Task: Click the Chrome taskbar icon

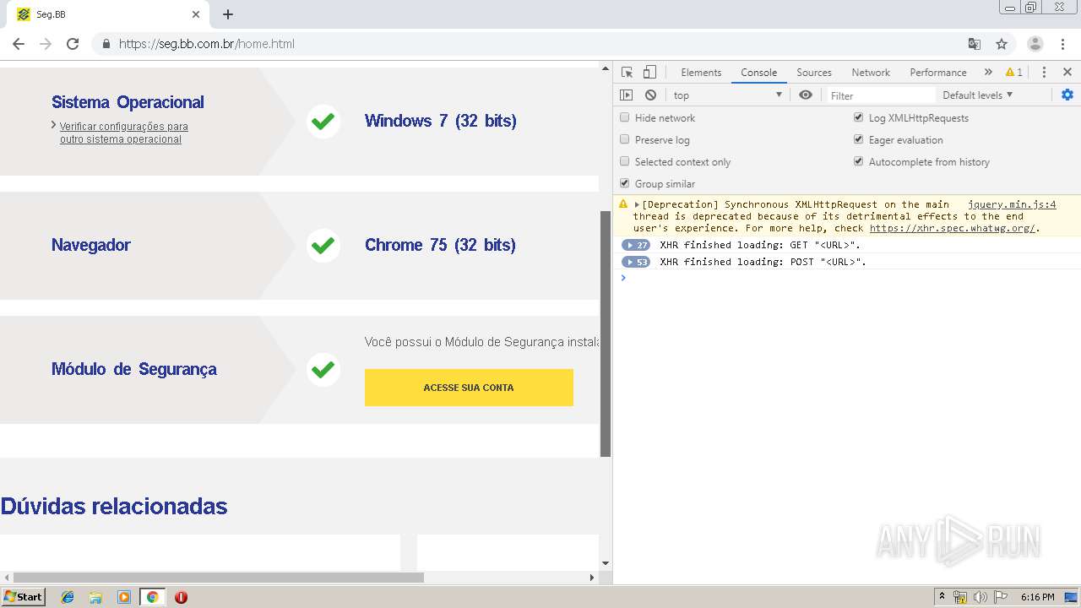Action: coord(152,597)
